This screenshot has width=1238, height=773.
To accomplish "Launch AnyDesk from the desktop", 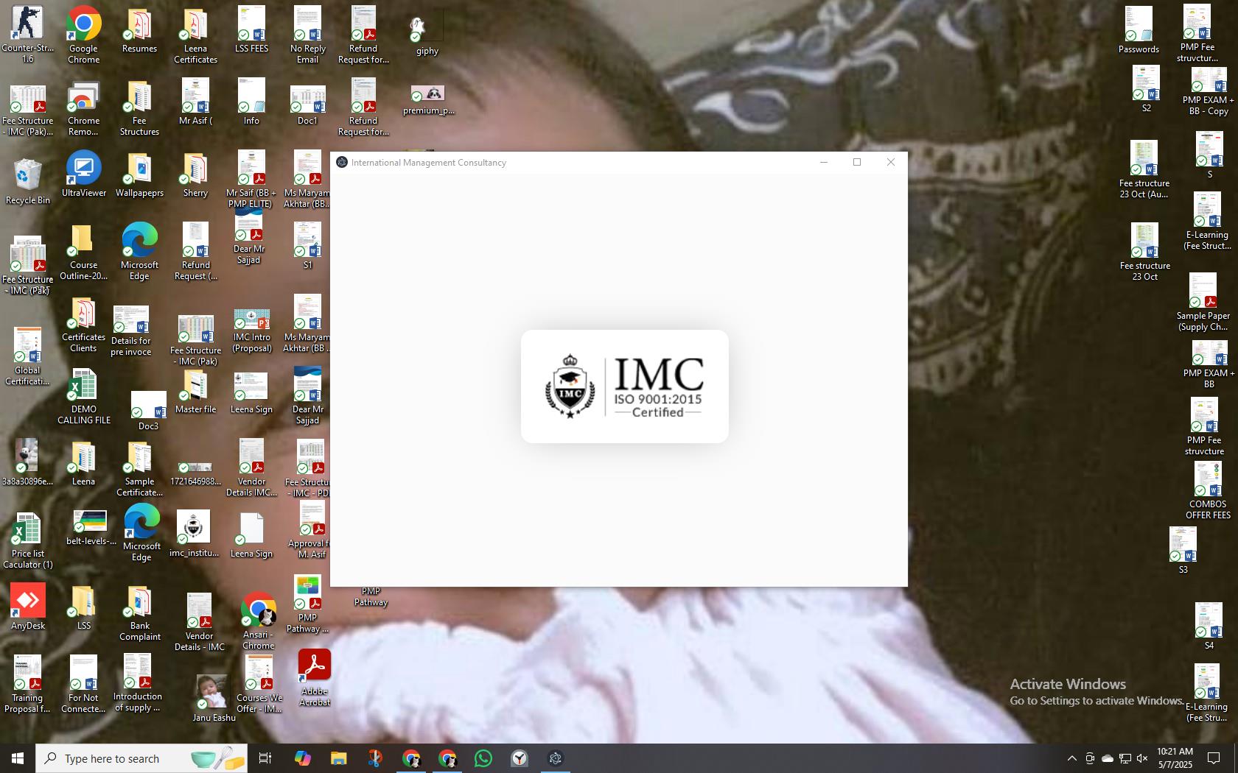I will 27,607.
